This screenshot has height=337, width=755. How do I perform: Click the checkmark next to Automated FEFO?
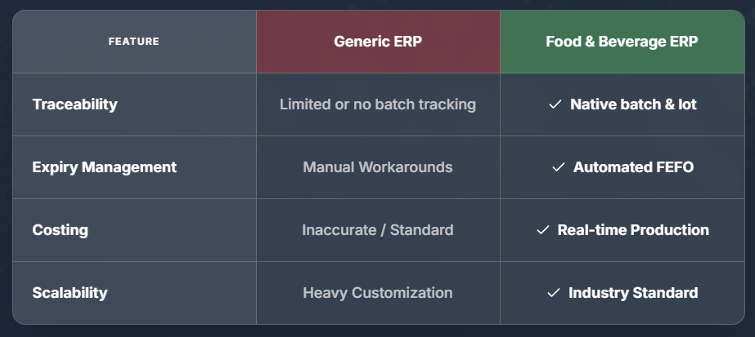click(x=559, y=167)
